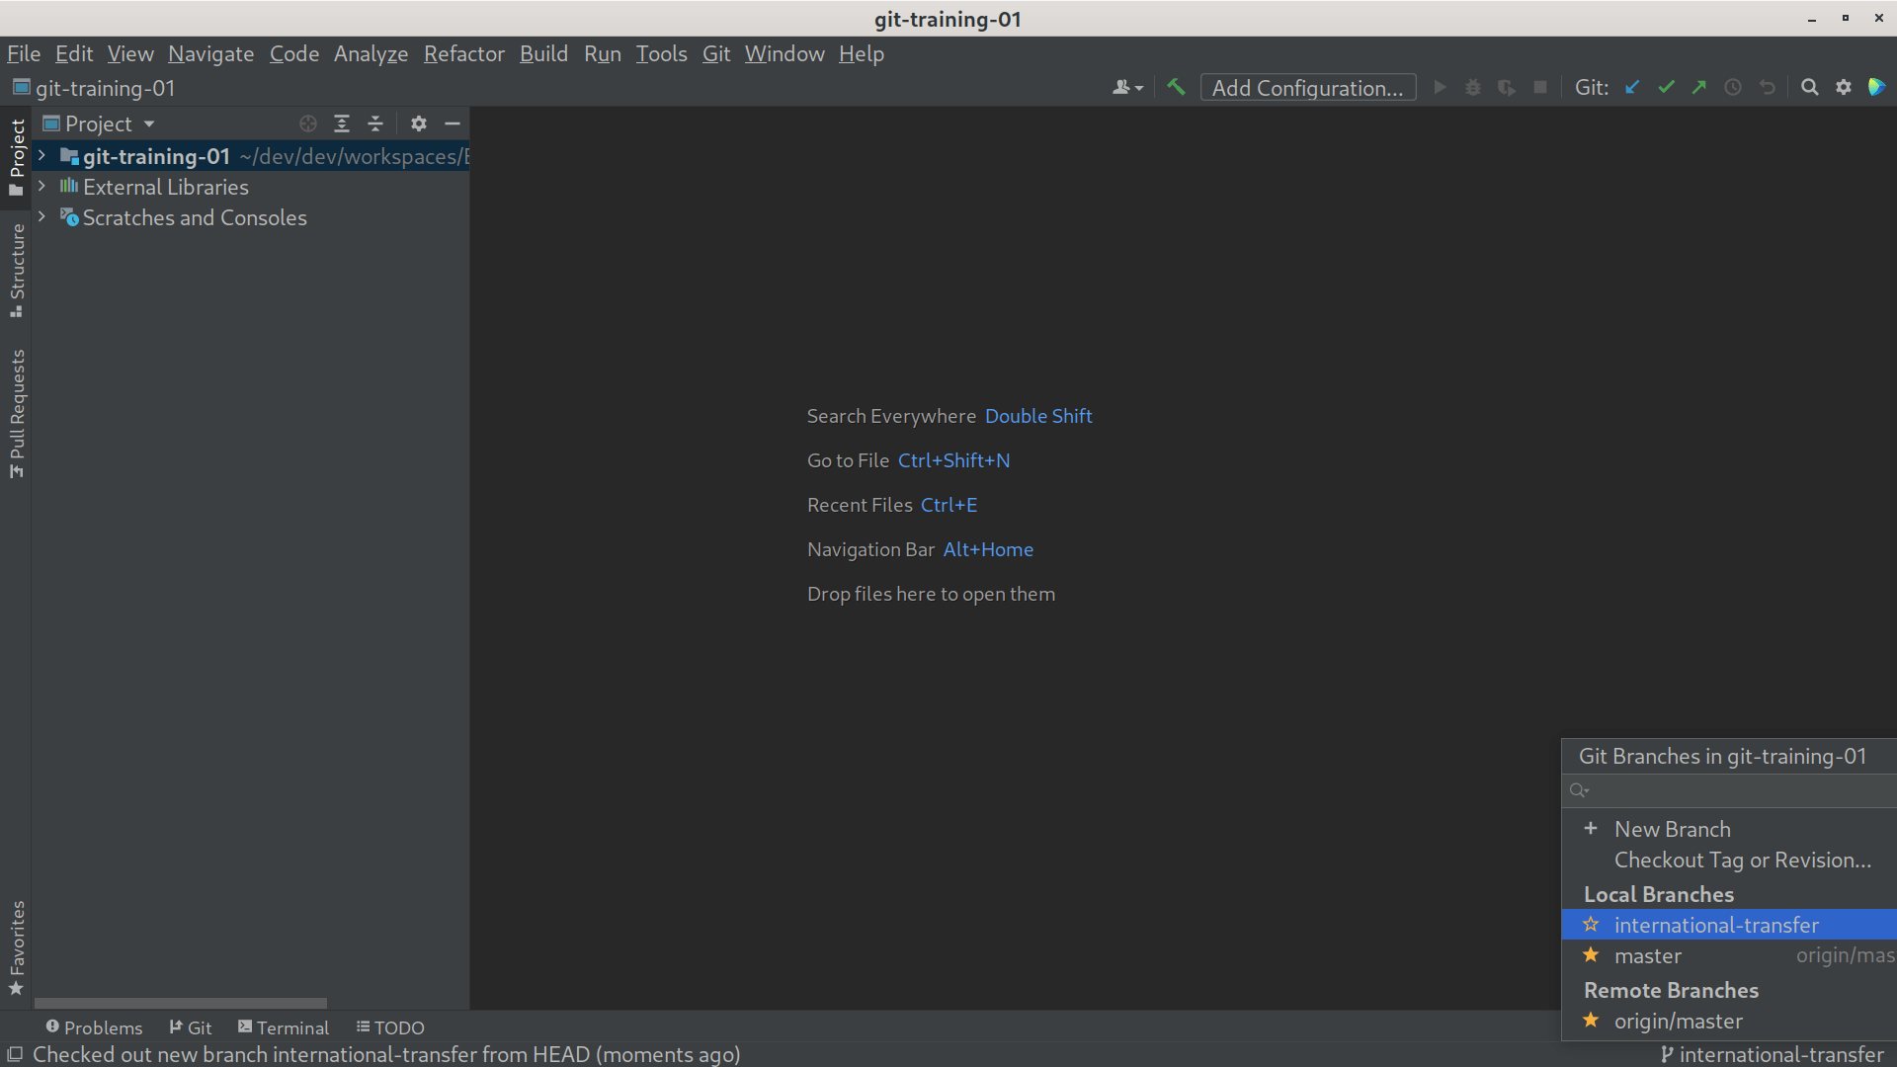The image size is (1897, 1067).
Task: Click the branch search input field
Action: [1729, 790]
